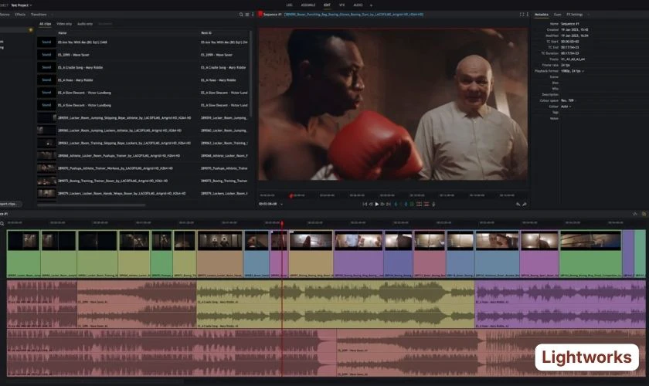Click the Import clips button

pyautogui.click(x=9, y=204)
